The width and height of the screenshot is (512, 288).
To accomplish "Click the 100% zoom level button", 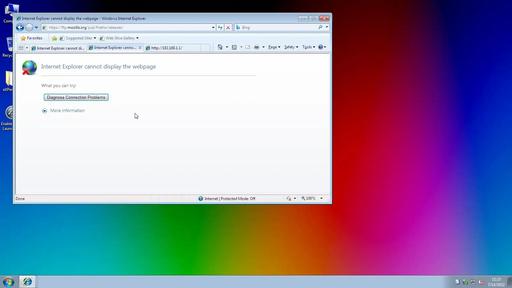I will tap(309, 198).
